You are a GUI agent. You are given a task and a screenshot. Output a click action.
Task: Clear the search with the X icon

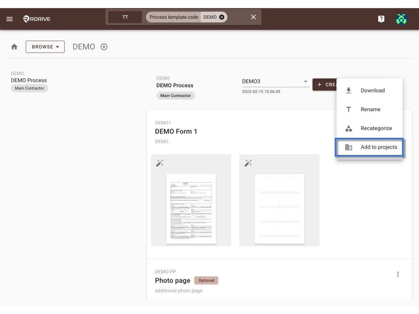[253, 17]
